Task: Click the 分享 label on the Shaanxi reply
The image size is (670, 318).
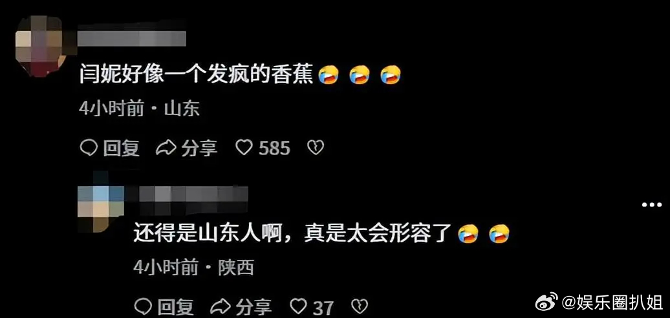Action: pyautogui.click(x=254, y=306)
